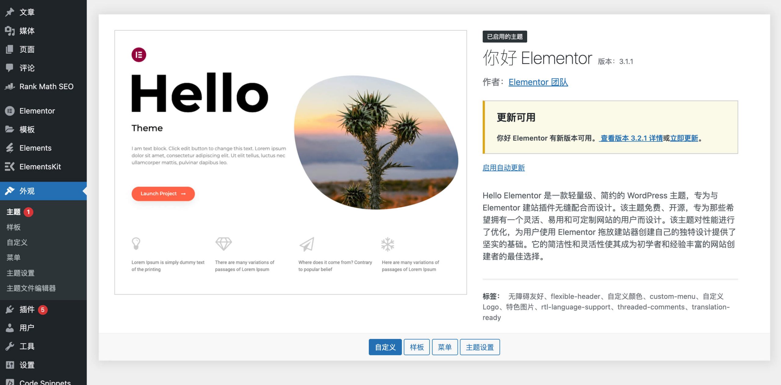
Task: Click the Launch Project button in preview
Action: point(163,194)
